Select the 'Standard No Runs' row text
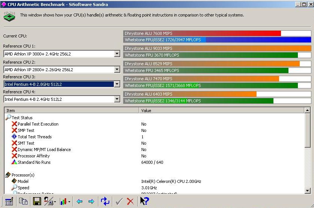The width and height of the screenshot is (314, 208). pyautogui.click(x=34, y=162)
